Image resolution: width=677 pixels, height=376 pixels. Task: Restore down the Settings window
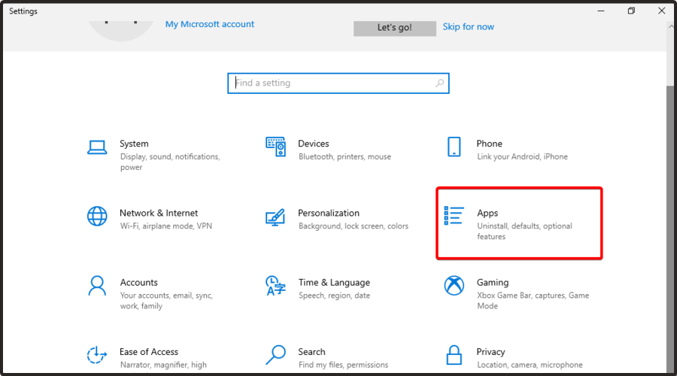click(x=631, y=11)
